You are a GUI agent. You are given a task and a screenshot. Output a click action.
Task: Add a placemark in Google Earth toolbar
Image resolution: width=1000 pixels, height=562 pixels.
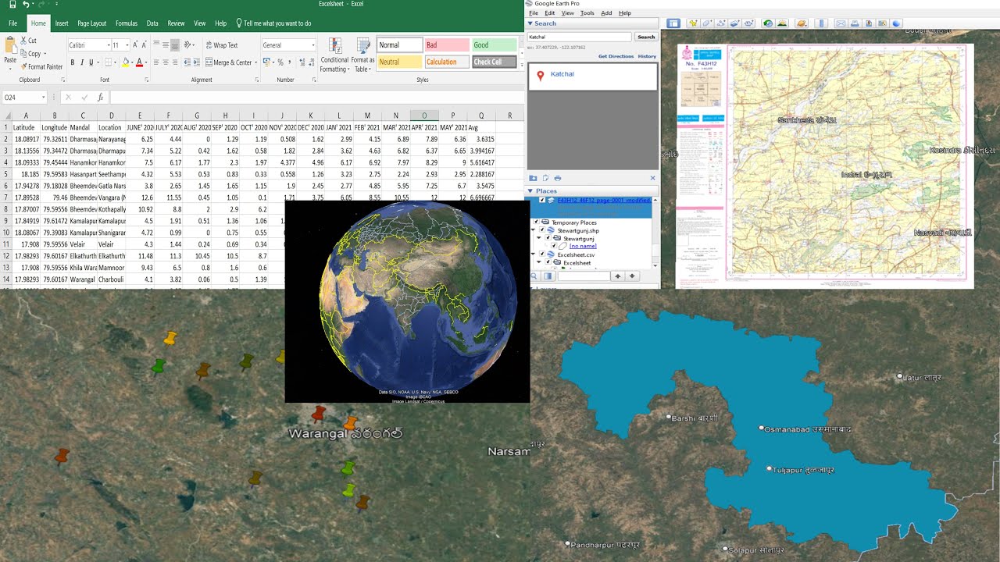(693, 23)
